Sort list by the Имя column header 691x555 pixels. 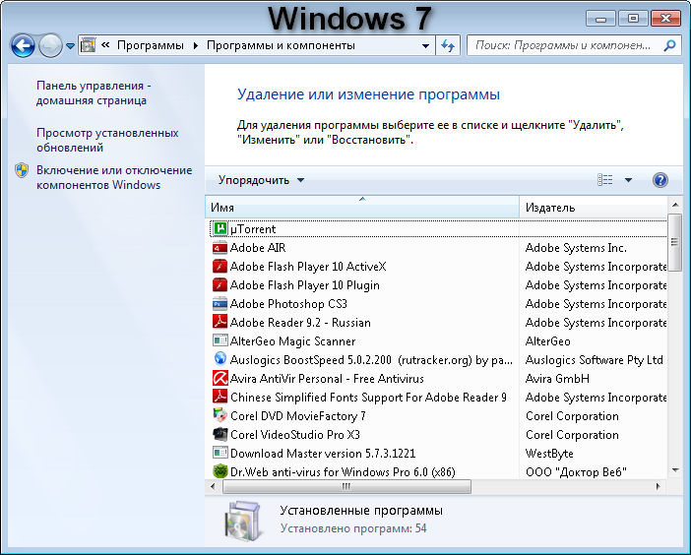point(361,208)
